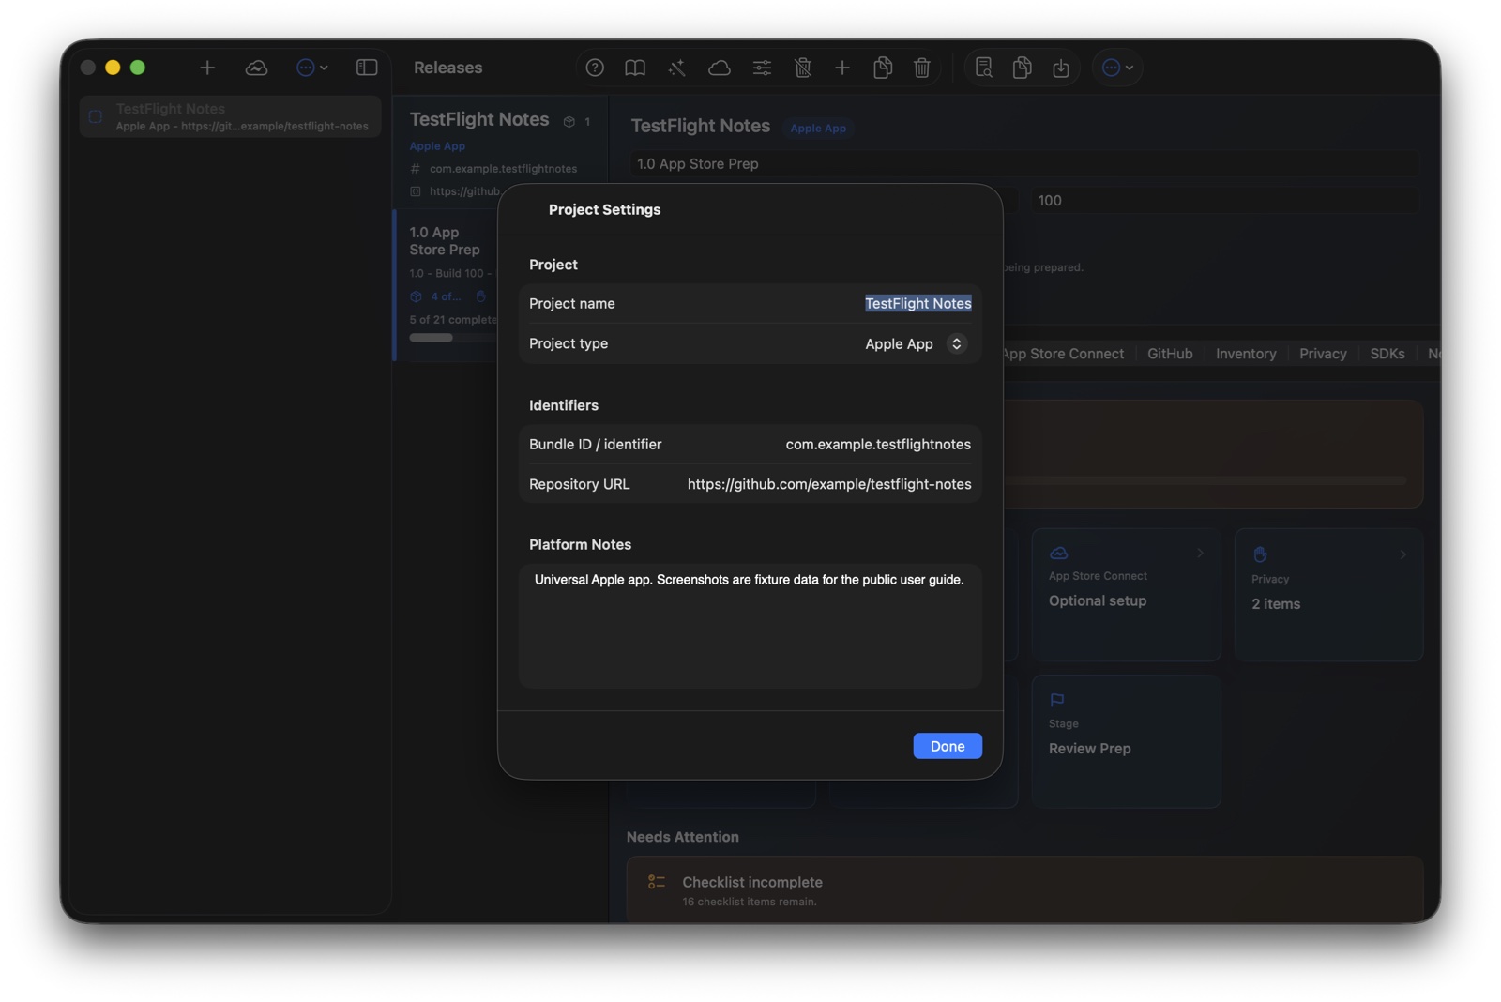Click the cube icon next to project title

click(x=569, y=122)
